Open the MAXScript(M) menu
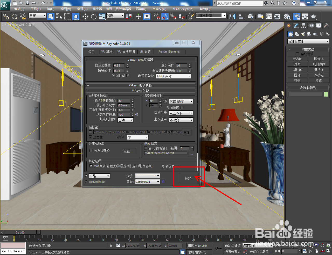The height and width of the screenshot is (255, 332). coord(183,9)
